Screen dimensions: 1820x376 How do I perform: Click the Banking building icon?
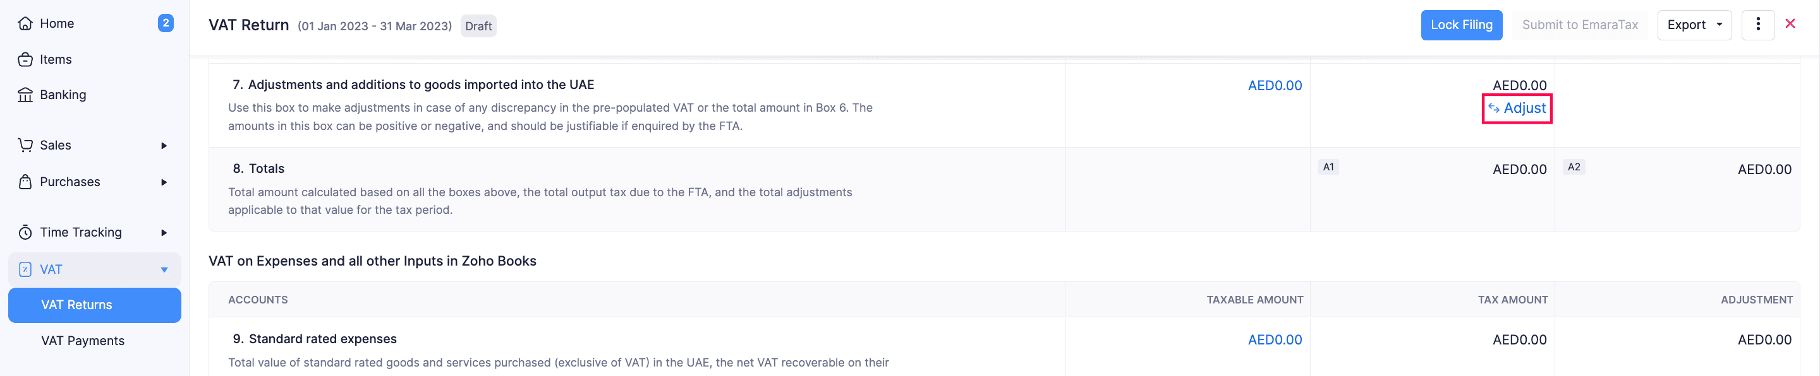point(25,95)
